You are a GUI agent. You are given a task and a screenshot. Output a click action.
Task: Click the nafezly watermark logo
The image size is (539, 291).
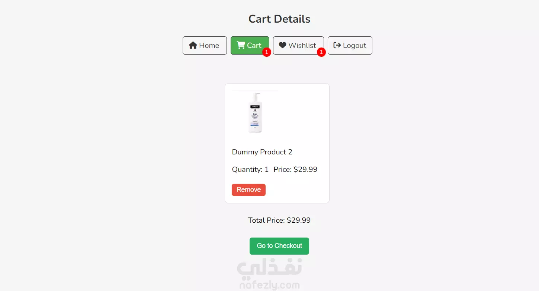269,269
